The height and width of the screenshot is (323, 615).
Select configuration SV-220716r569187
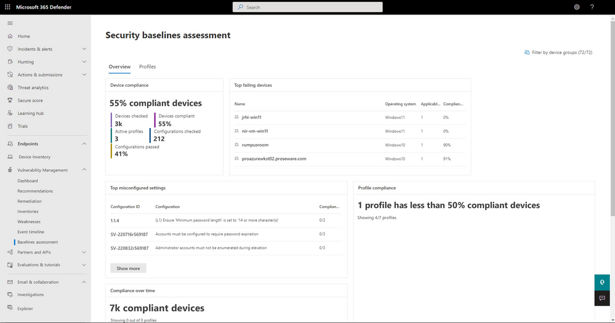[226, 234]
